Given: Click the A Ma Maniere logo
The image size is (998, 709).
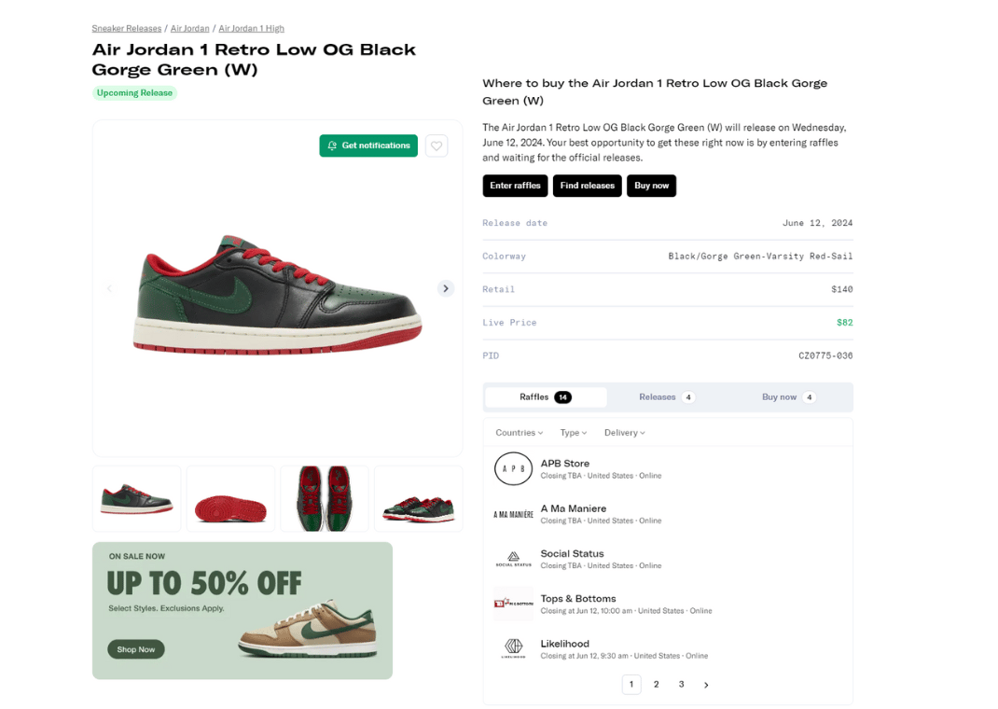Looking at the screenshot, I should pos(513,514).
